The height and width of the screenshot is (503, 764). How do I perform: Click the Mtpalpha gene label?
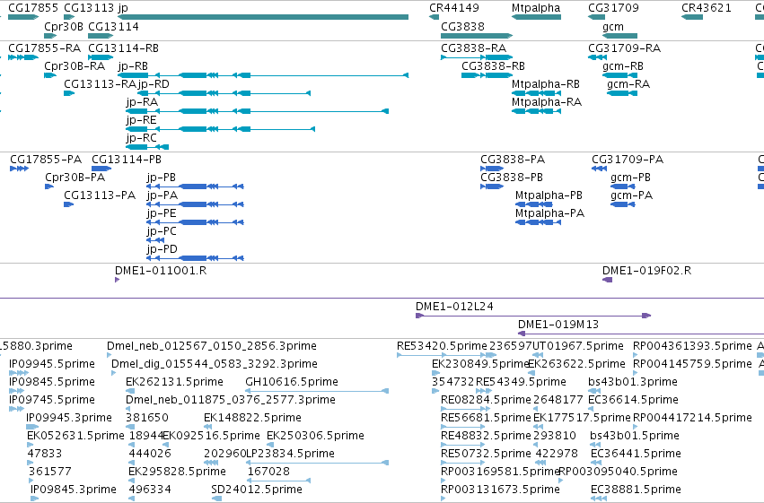tap(536, 8)
